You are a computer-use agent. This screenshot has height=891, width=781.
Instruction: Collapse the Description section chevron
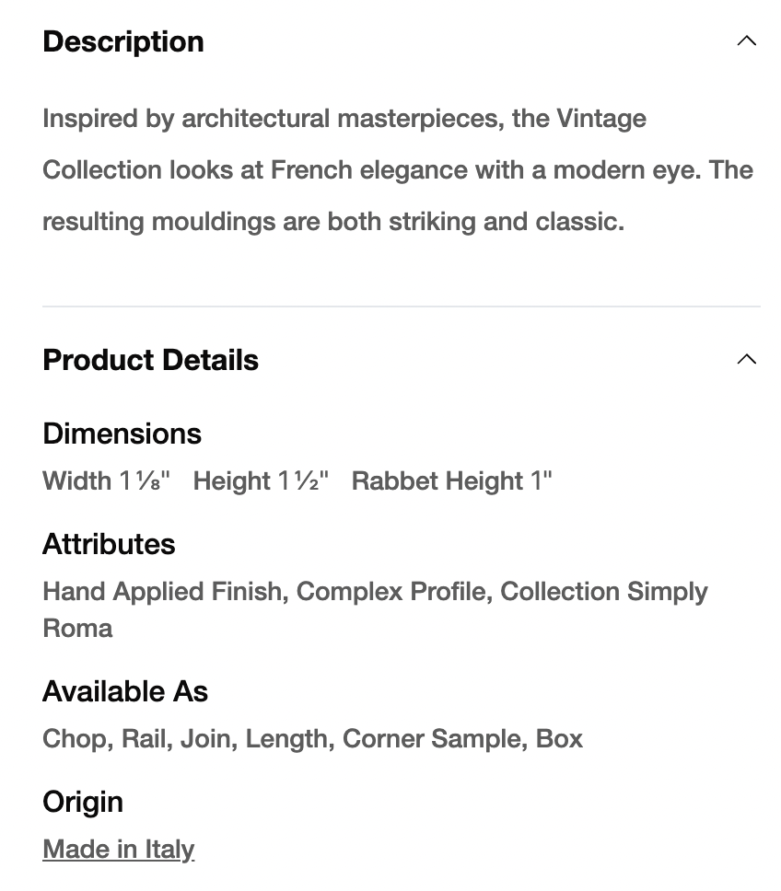click(x=746, y=41)
